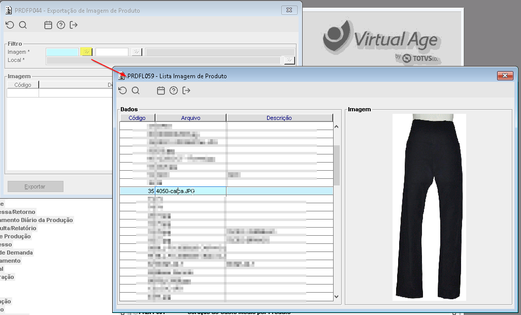Screen dimensions: 521x315
Task: Click Descrição column header
Action: click(279, 118)
